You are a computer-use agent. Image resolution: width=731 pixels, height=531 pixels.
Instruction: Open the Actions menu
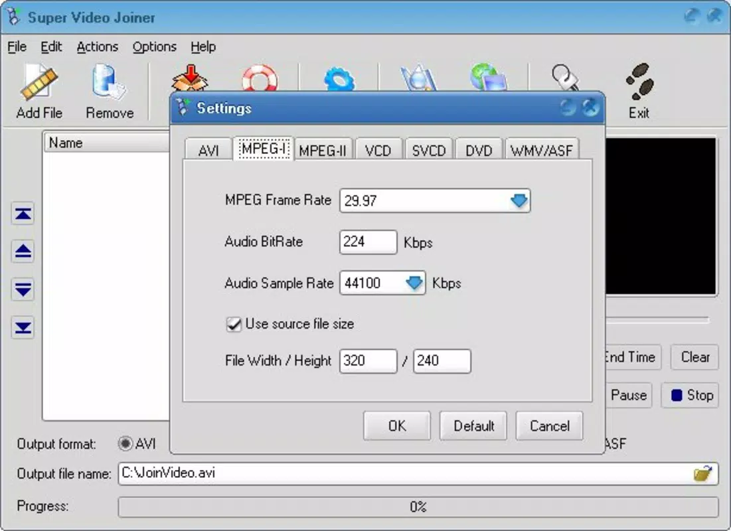(x=98, y=47)
